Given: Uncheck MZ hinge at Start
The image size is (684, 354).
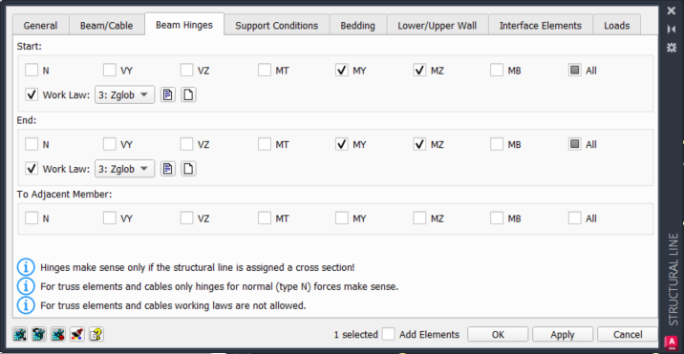Looking at the screenshot, I should click(x=419, y=70).
